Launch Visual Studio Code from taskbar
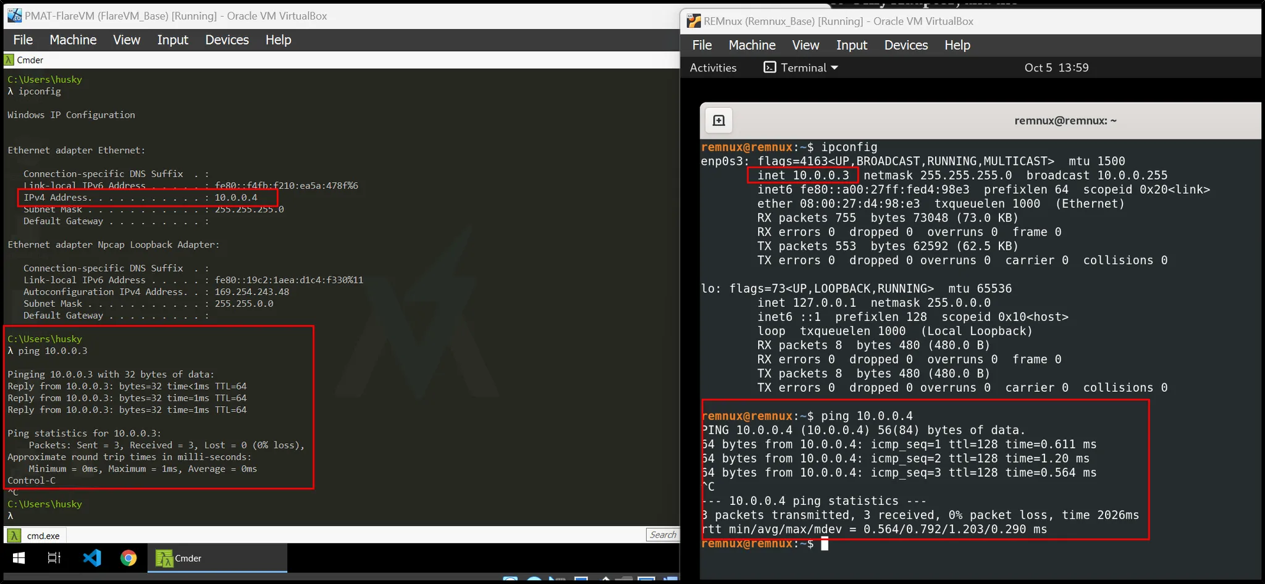1265x584 pixels. click(92, 558)
